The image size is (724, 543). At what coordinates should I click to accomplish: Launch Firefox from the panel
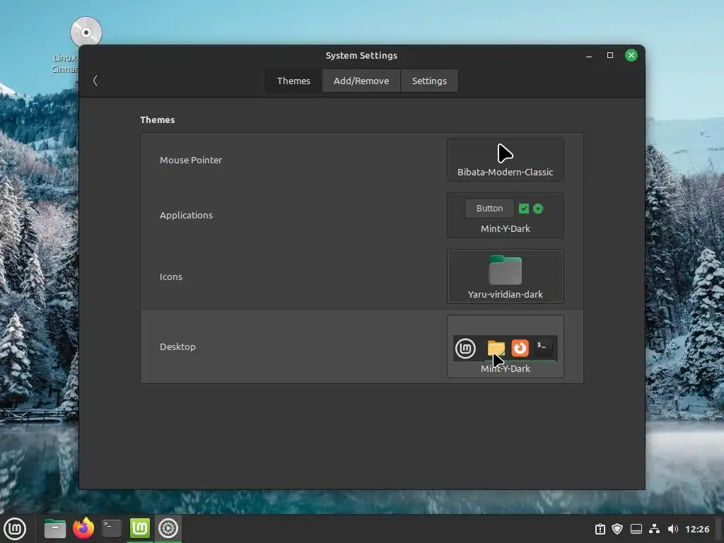(83, 529)
